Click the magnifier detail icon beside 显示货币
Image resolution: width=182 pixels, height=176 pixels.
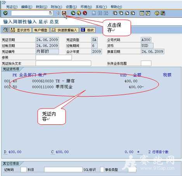point(5,30)
